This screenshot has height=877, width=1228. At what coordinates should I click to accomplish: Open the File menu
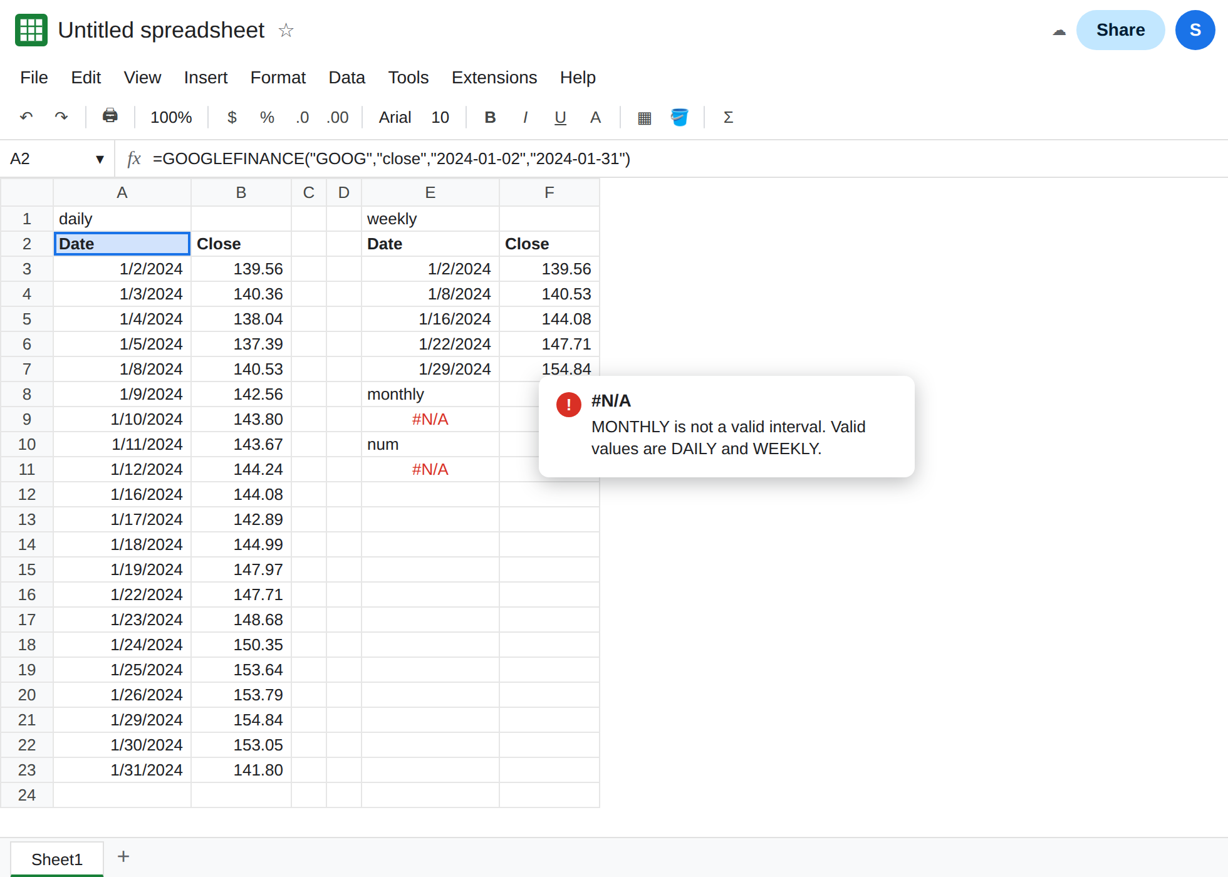[34, 77]
